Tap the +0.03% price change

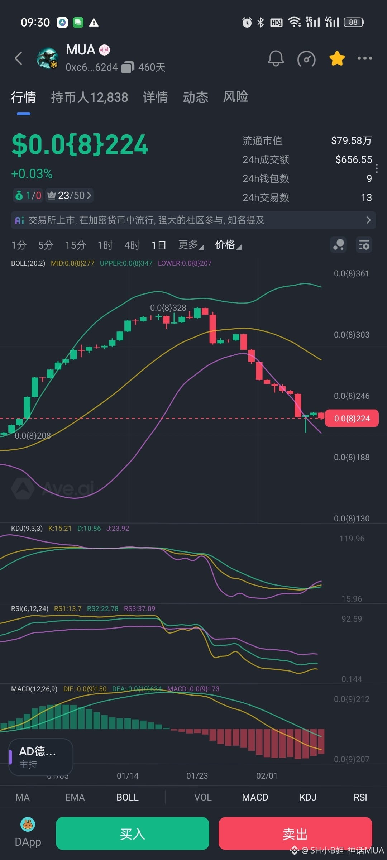pos(32,174)
